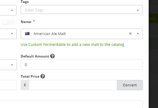158x108 pixels.
Task: Click the flag icon before American Ale Malt
Action: (27, 34)
